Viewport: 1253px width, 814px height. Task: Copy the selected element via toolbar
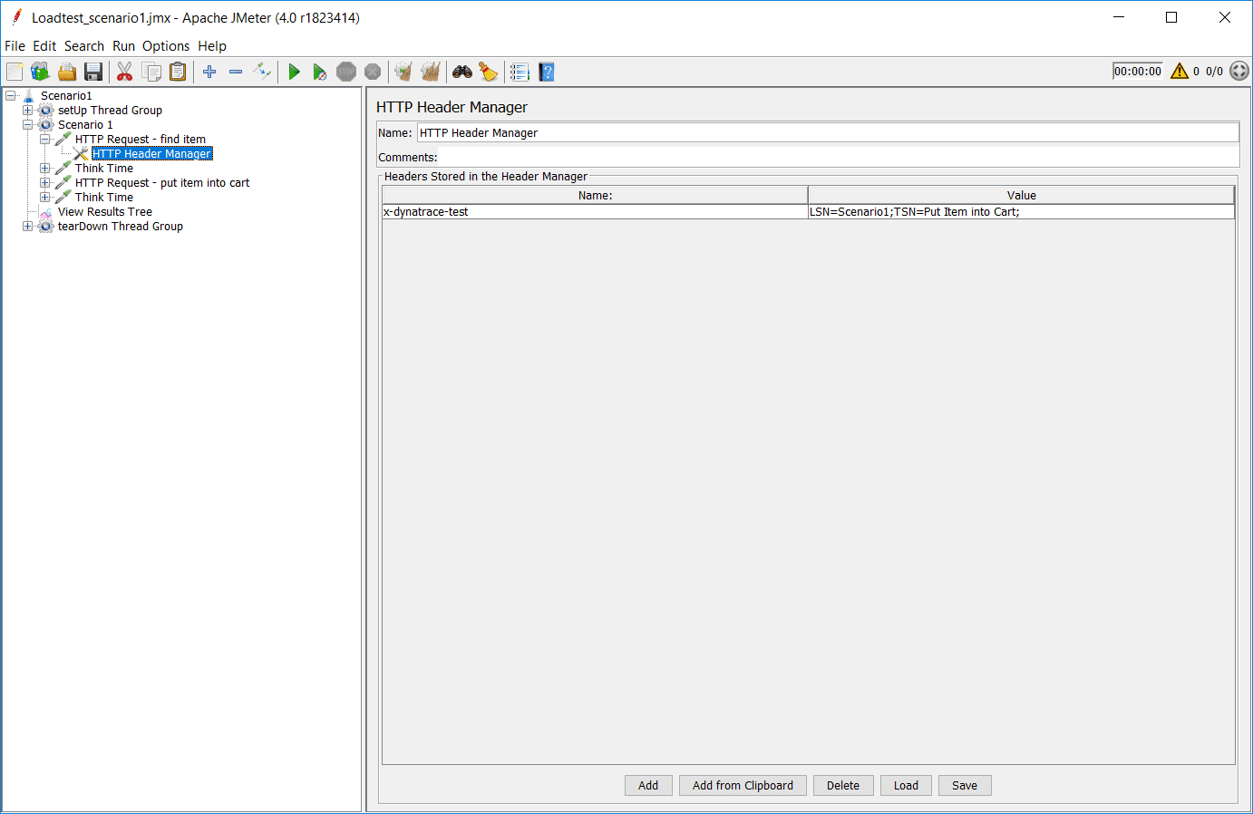point(151,72)
